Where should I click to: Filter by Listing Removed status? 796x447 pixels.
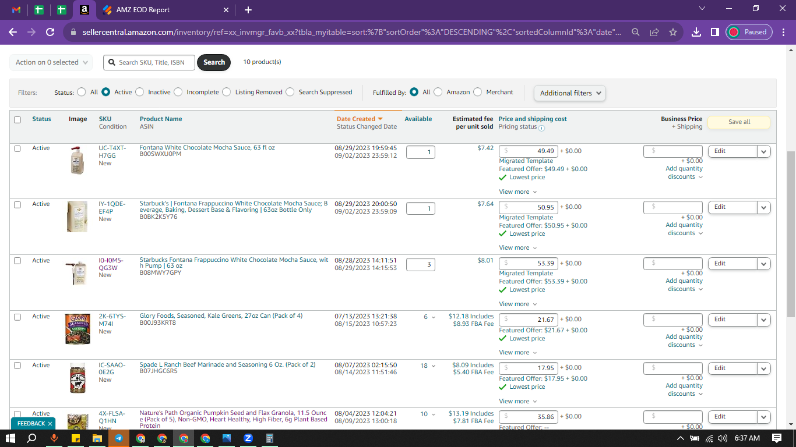[x=226, y=92]
